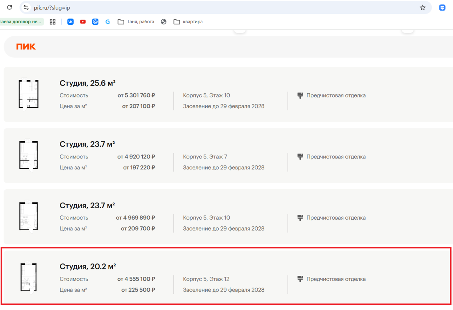Click "Предчистовая отделка" on the 25.6 м² studio

[x=336, y=95]
